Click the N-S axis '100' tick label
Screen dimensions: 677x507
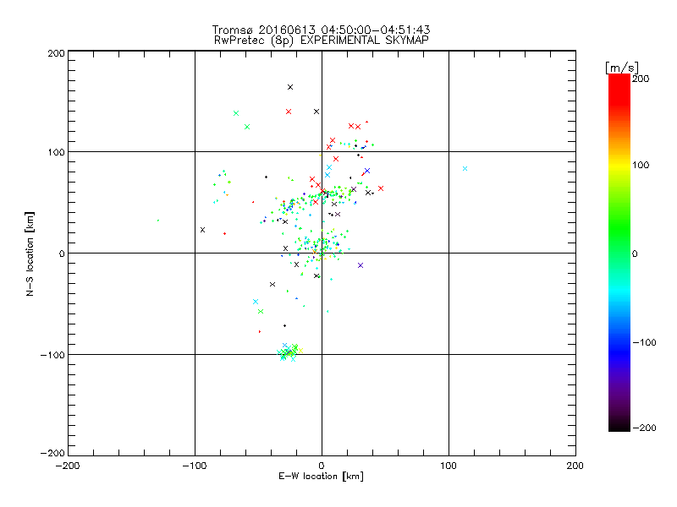click(56, 153)
